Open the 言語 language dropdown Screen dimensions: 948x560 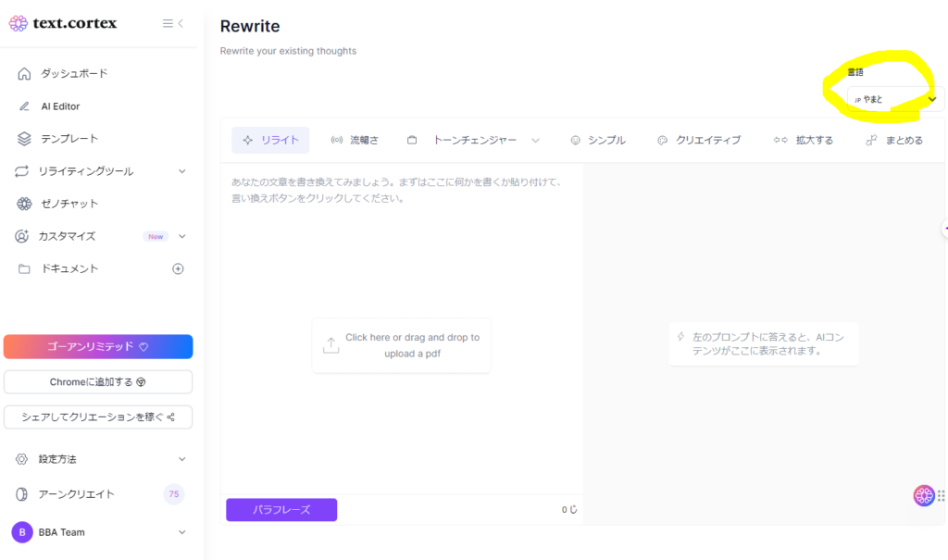tap(893, 99)
